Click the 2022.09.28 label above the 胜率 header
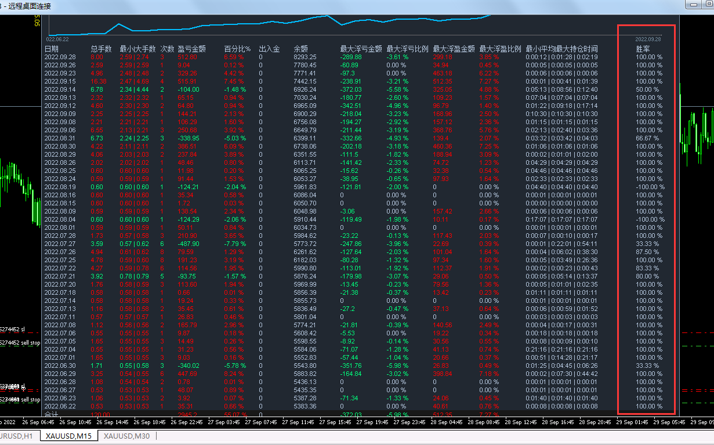Viewport: 714px width, 445px height. [648, 39]
